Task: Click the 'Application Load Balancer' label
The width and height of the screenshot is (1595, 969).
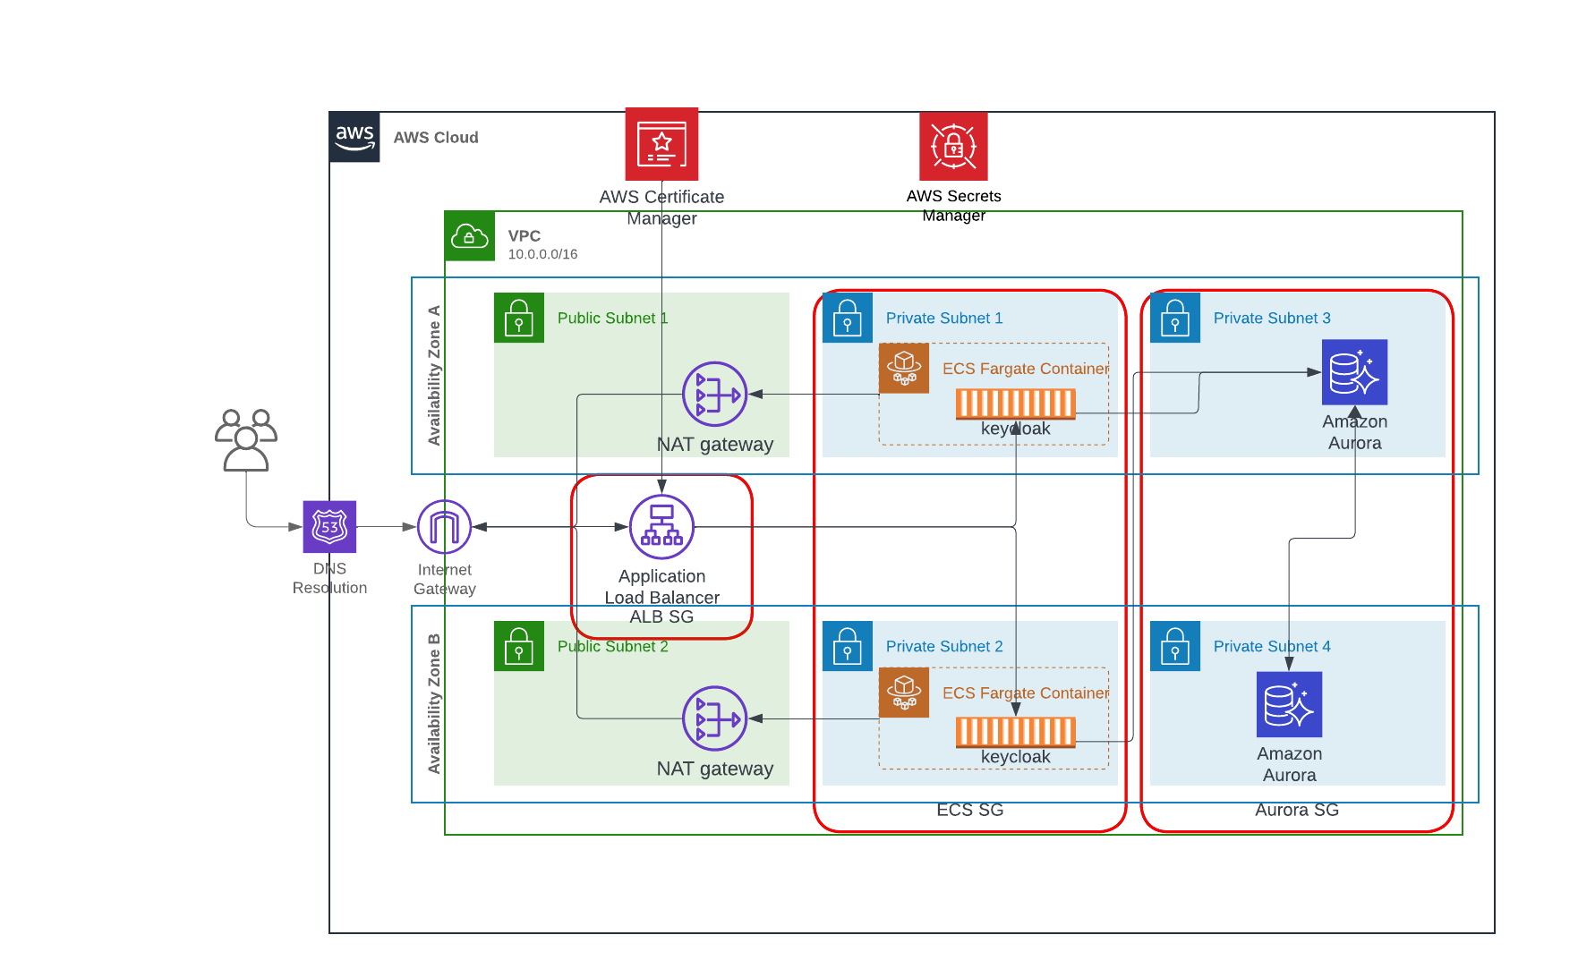Action: 661,587
